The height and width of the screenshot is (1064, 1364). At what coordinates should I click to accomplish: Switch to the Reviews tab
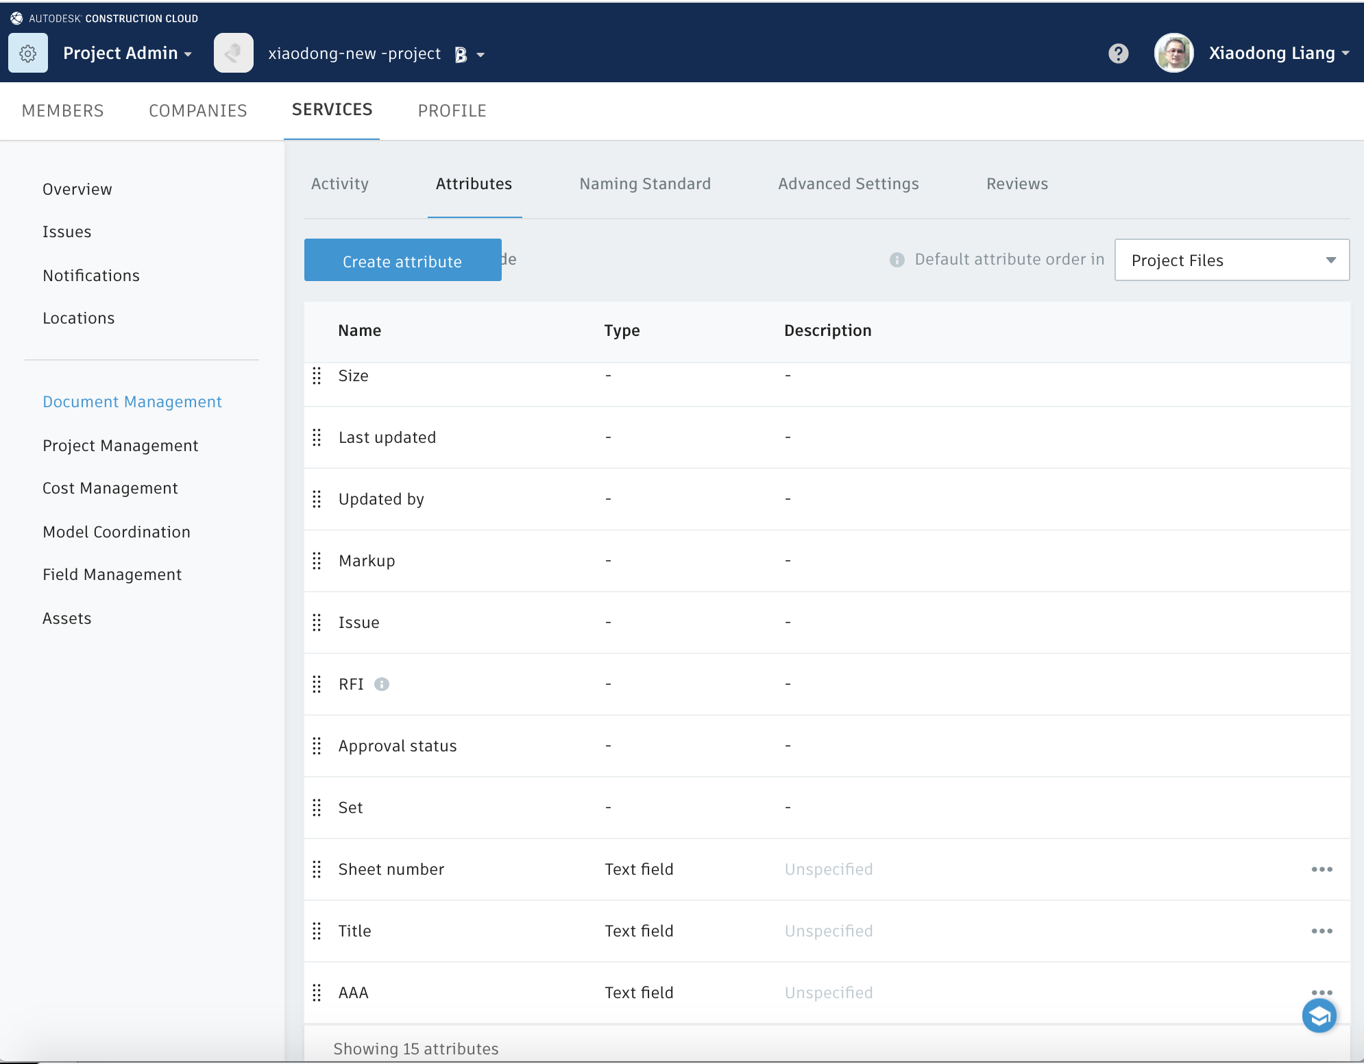pos(1017,184)
